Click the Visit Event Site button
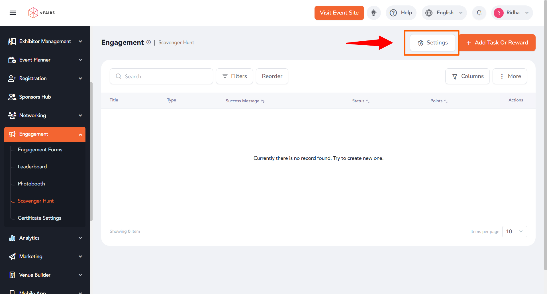This screenshot has width=547, height=294. (339, 13)
